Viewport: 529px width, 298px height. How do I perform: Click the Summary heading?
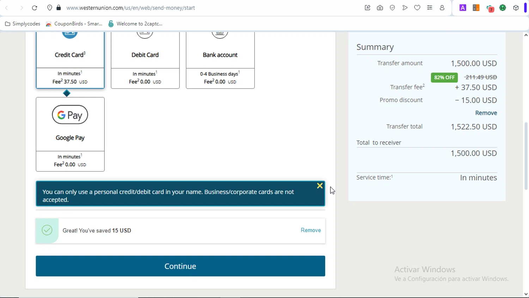(375, 47)
